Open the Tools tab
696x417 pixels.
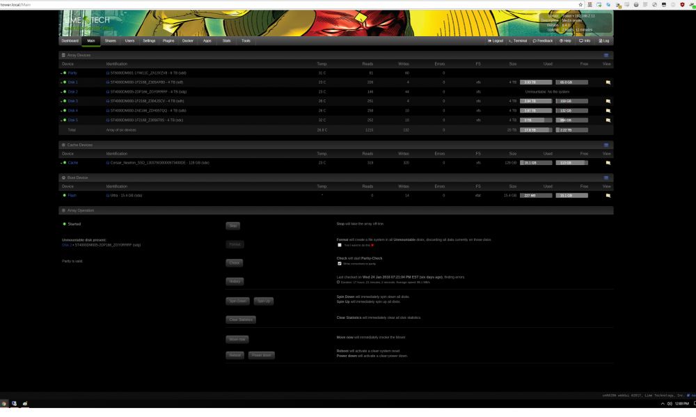point(246,41)
